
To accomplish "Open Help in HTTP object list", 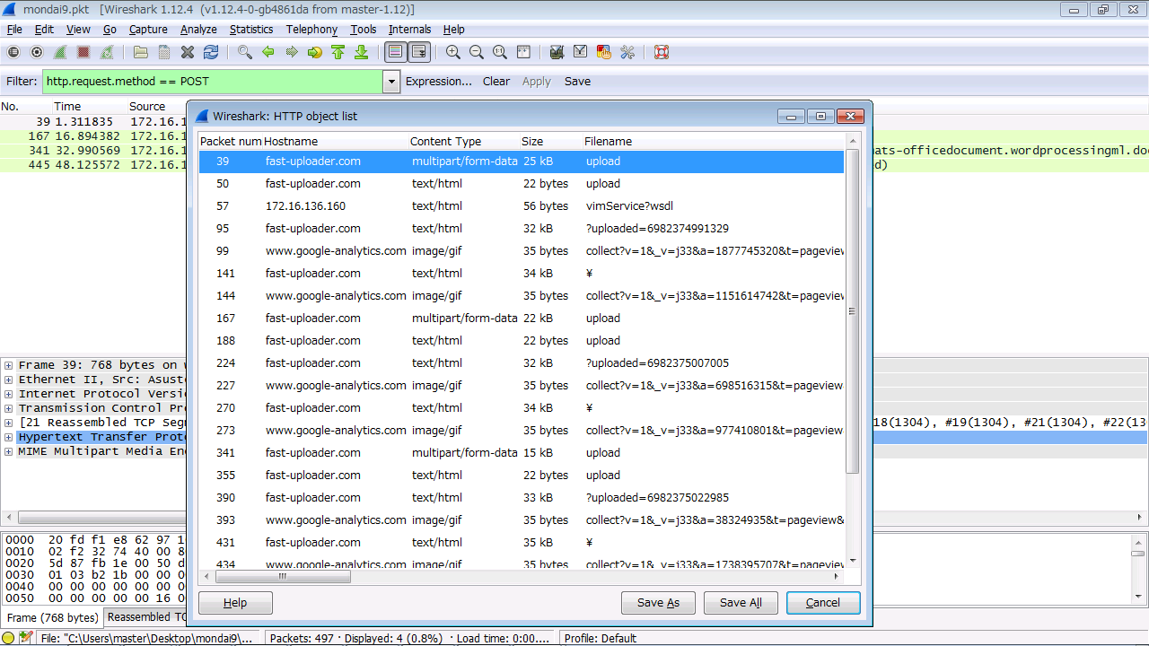I will [x=235, y=603].
